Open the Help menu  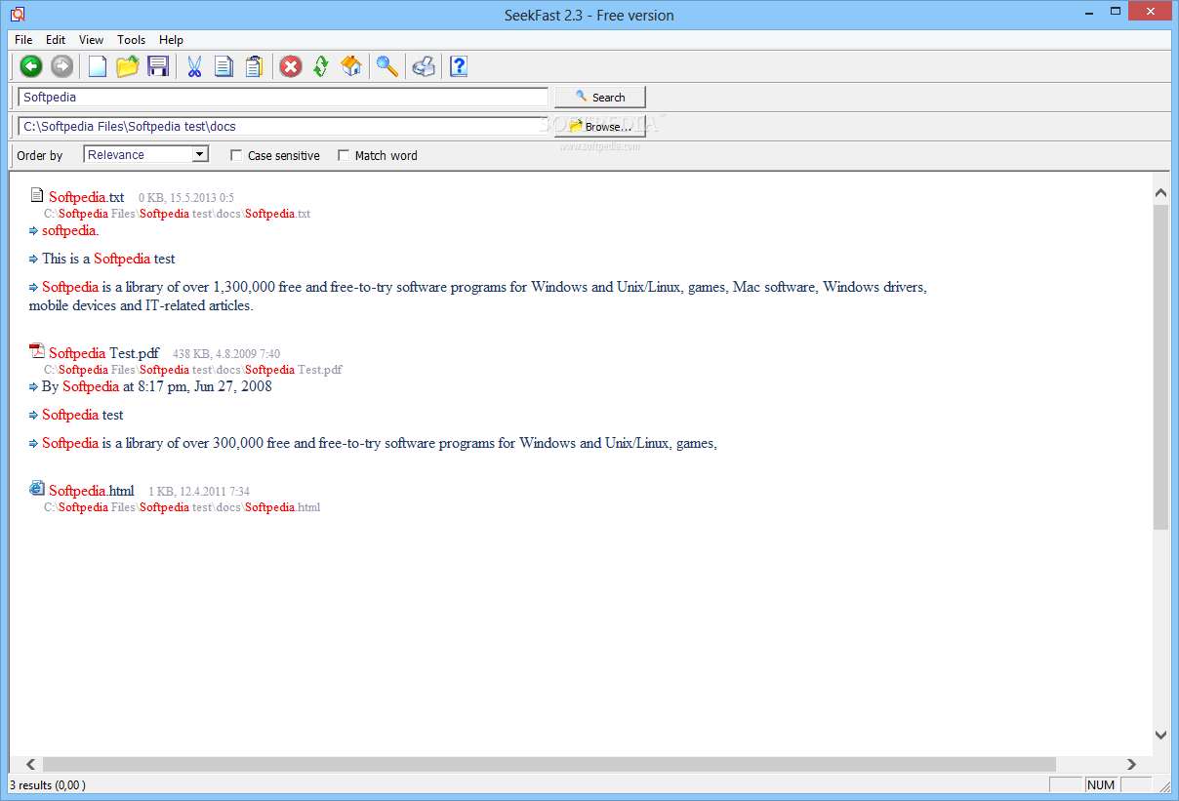[x=171, y=40]
